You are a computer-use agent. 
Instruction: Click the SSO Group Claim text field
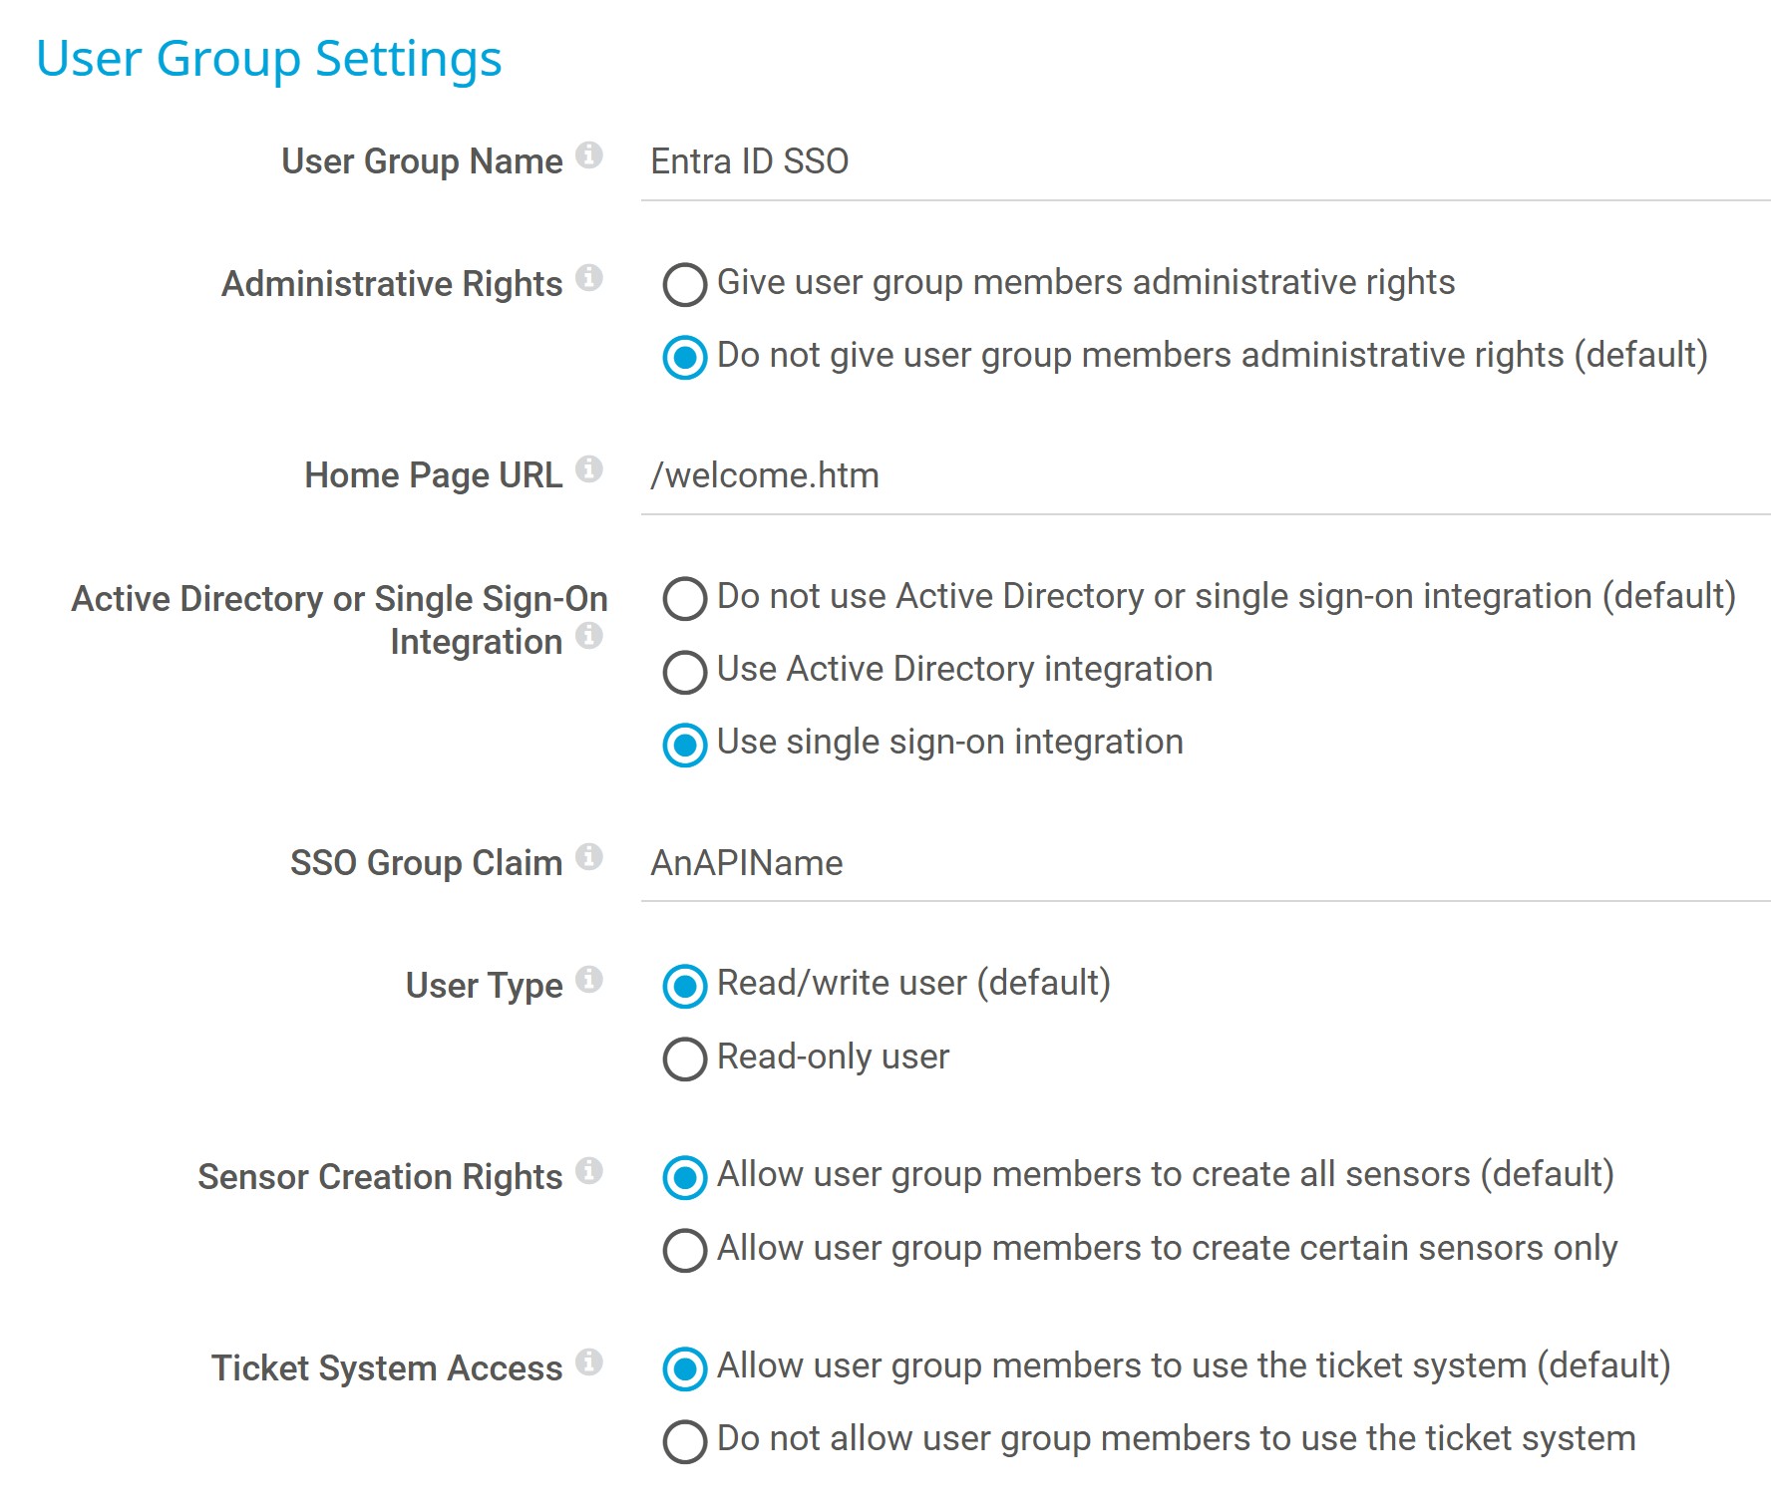[1206, 864]
